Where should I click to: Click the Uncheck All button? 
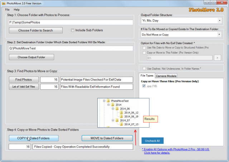152,141
